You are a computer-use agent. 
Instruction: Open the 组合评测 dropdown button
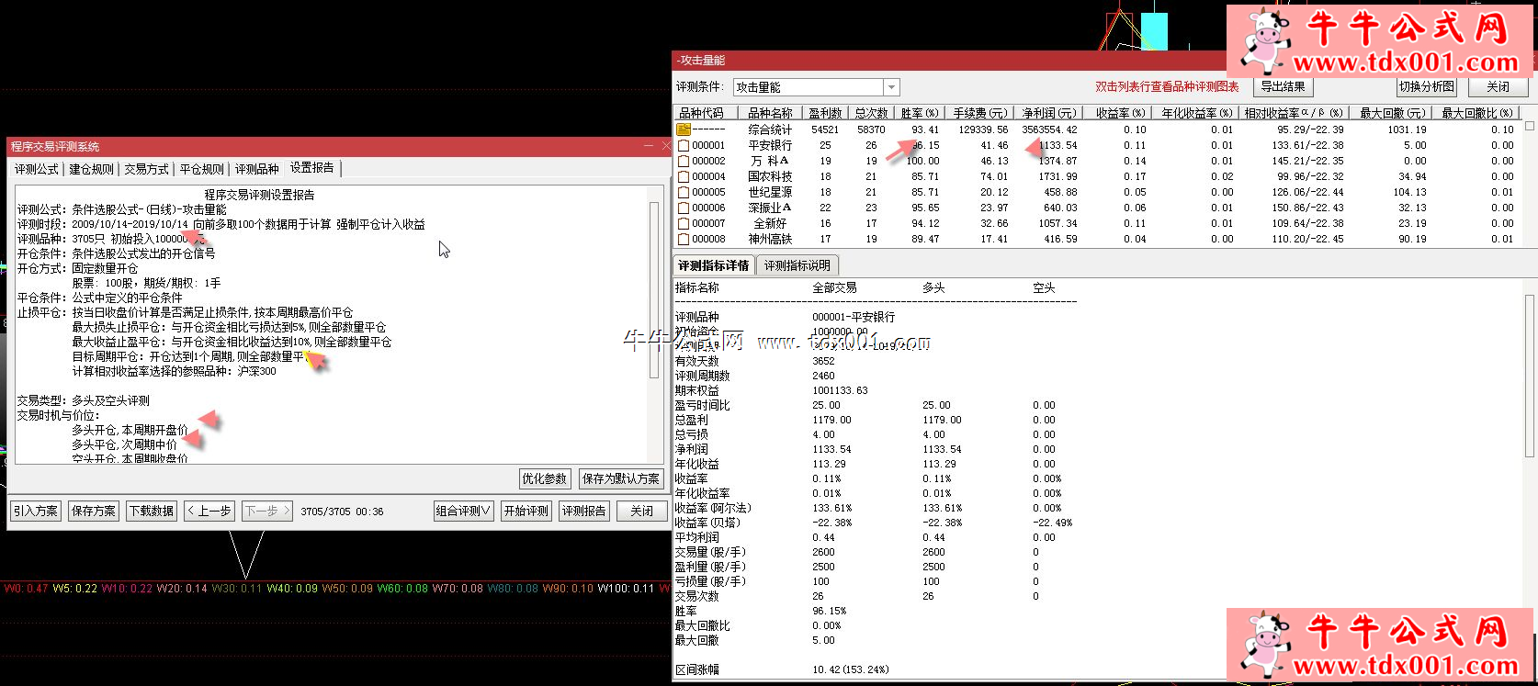[x=463, y=511]
